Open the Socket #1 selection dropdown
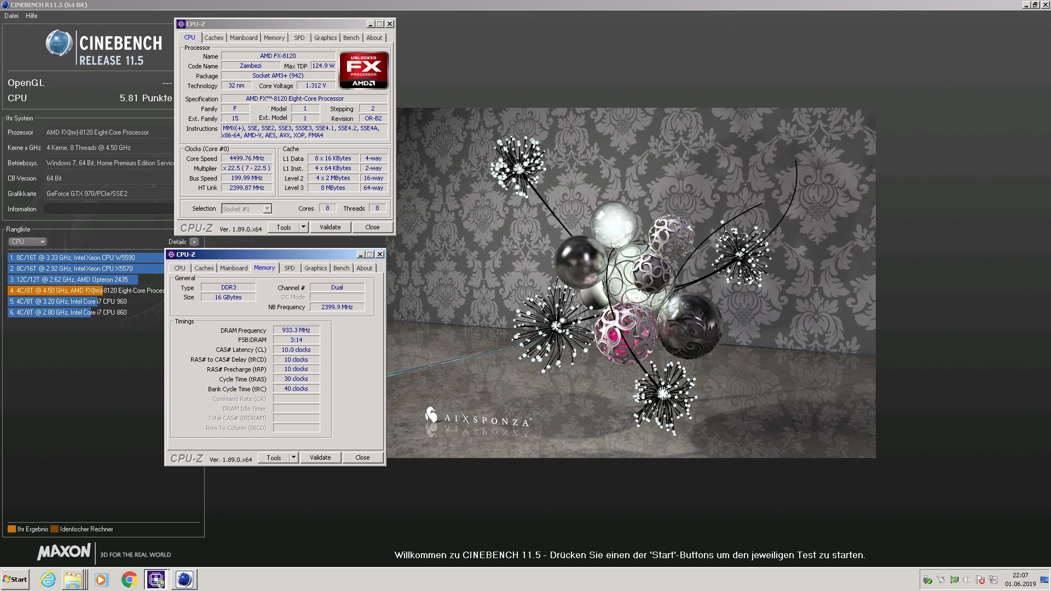This screenshot has height=591, width=1051. (246, 208)
